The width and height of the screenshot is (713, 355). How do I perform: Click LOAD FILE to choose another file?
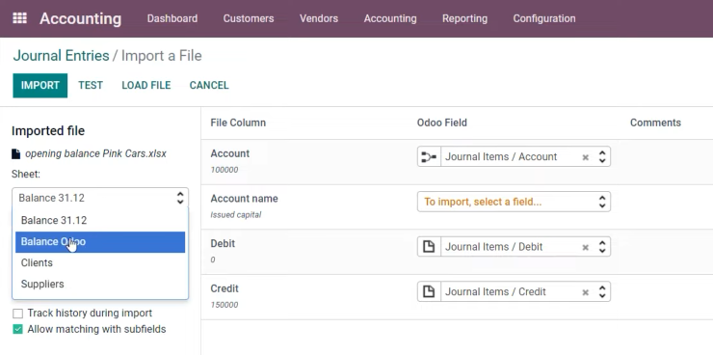tap(145, 86)
